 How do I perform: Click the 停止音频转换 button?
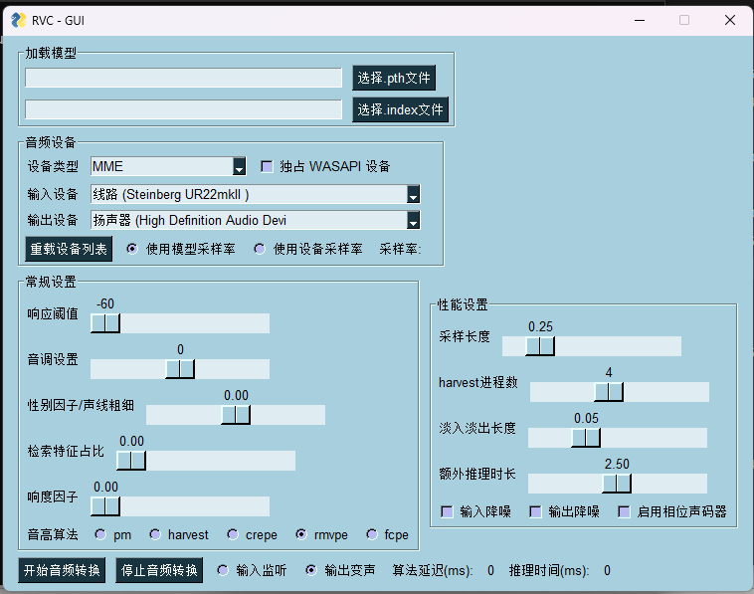pyautogui.click(x=159, y=570)
